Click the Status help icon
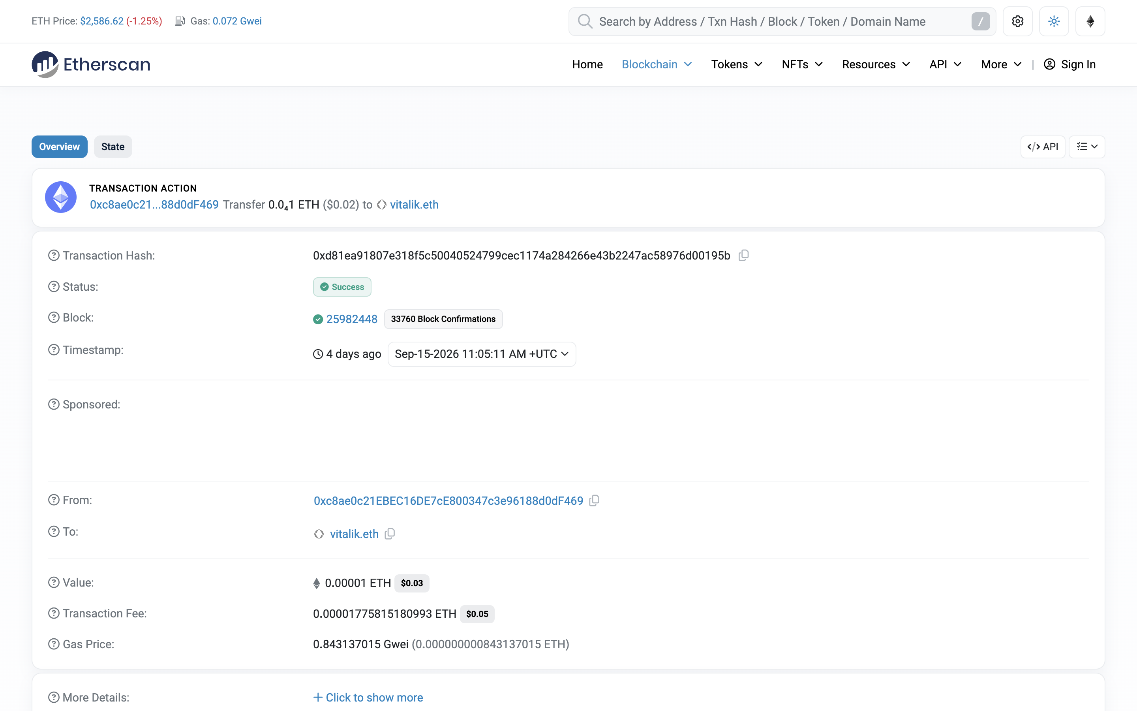 (x=54, y=286)
